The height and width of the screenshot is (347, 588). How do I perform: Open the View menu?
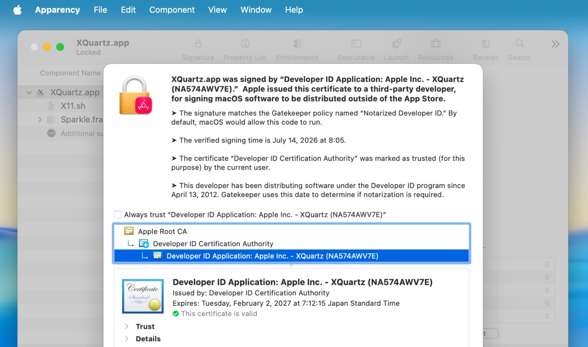pos(217,10)
